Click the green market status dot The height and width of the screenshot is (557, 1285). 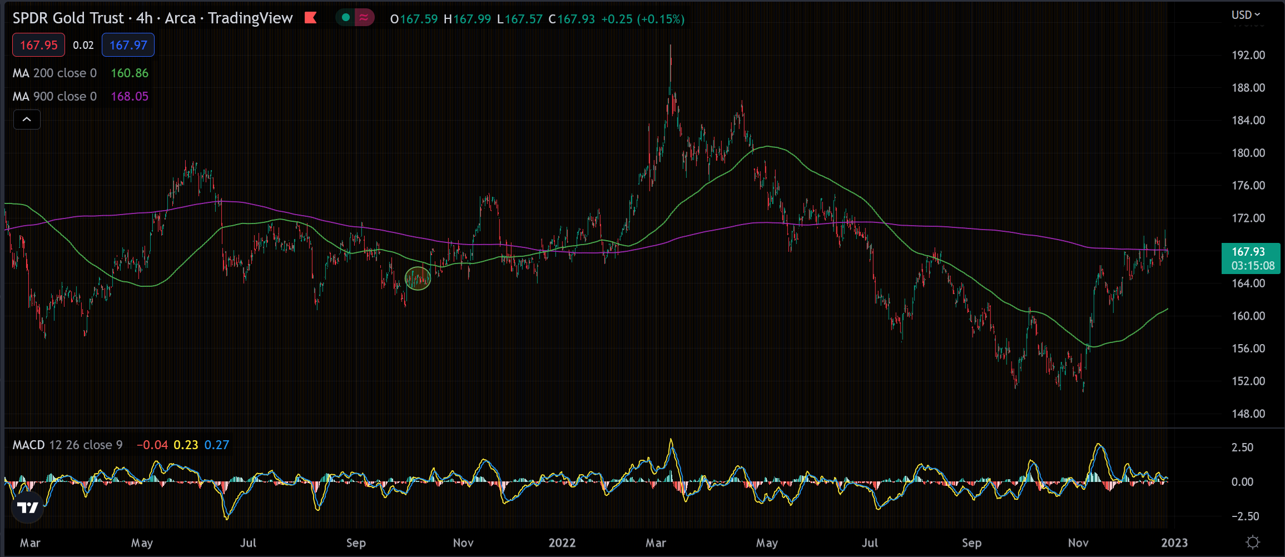[x=346, y=18]
